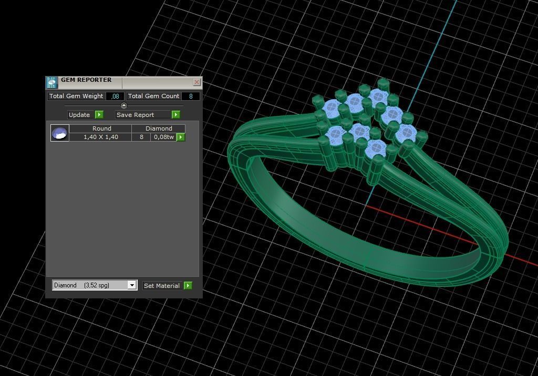538x376 pixels.
Task: Click the green arrow beside 0,08tw
Action: coord(181,137)
